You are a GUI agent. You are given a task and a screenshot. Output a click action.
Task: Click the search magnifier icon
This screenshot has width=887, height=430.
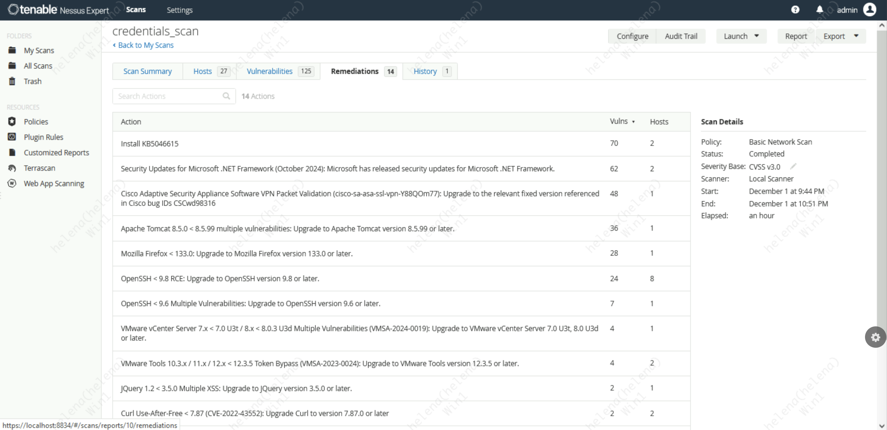[226, 96]
